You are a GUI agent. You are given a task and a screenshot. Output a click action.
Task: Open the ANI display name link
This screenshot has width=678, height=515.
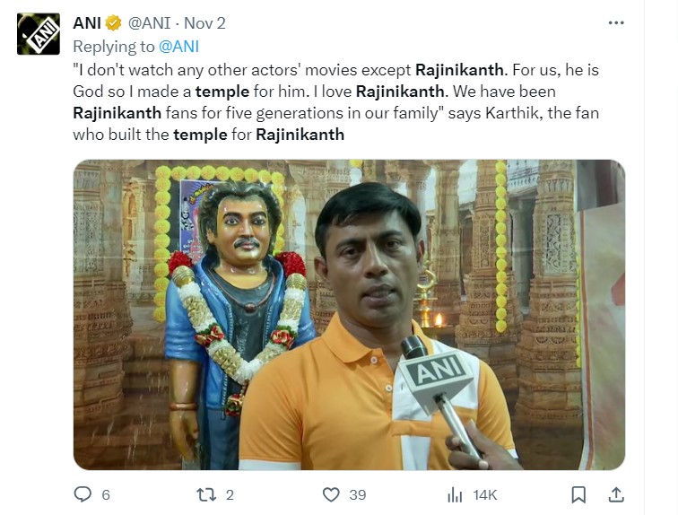(x=86, y=23)
